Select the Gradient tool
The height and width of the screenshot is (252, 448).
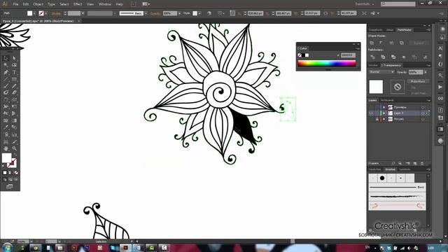tap(14, 120)
